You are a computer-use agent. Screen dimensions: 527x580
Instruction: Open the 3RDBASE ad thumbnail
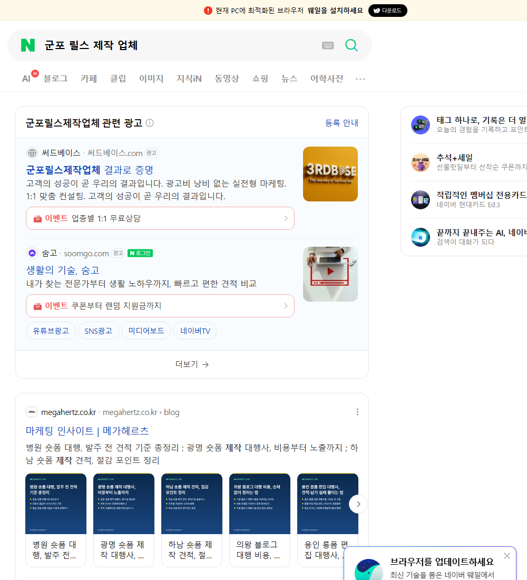(330, 174)
